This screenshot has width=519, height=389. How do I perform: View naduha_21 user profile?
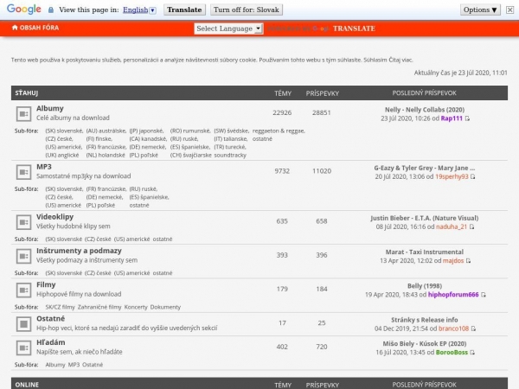pyautogui.click(x=452, y=226)
